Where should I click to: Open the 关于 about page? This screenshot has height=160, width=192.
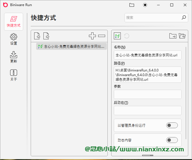tap(14, 75)
